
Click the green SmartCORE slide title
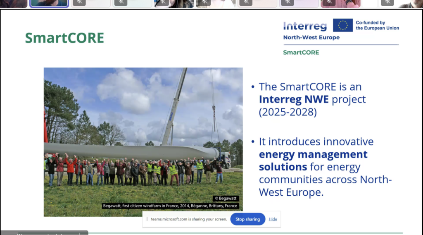point(64,38)
